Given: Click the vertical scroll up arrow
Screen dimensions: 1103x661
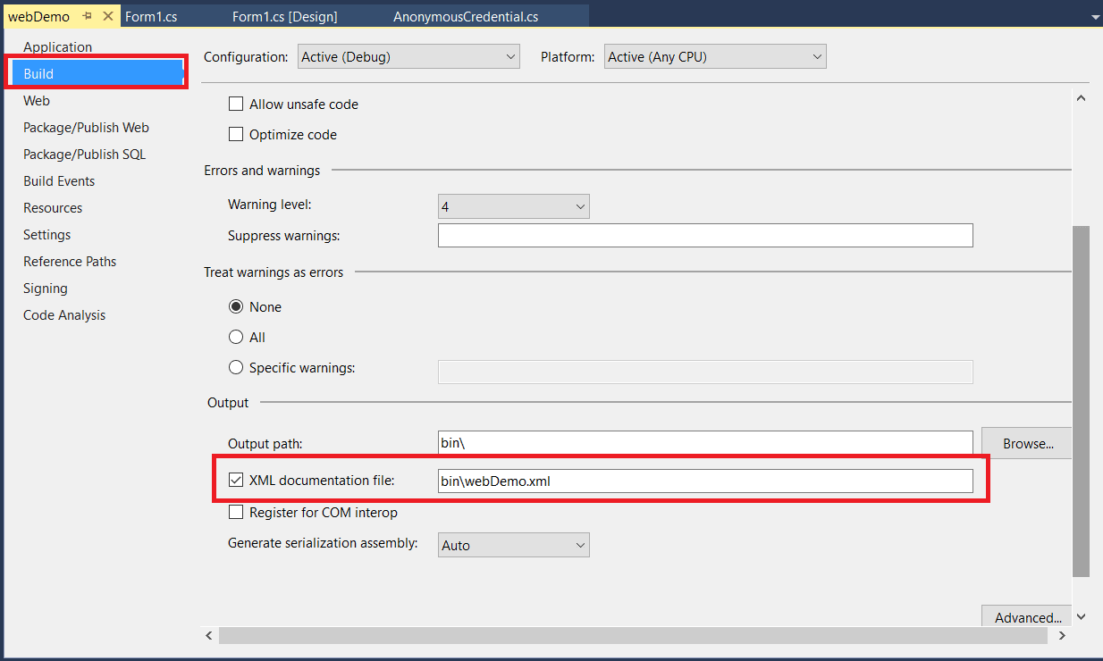Looking at the screenshot, I should coord(1082,99).
